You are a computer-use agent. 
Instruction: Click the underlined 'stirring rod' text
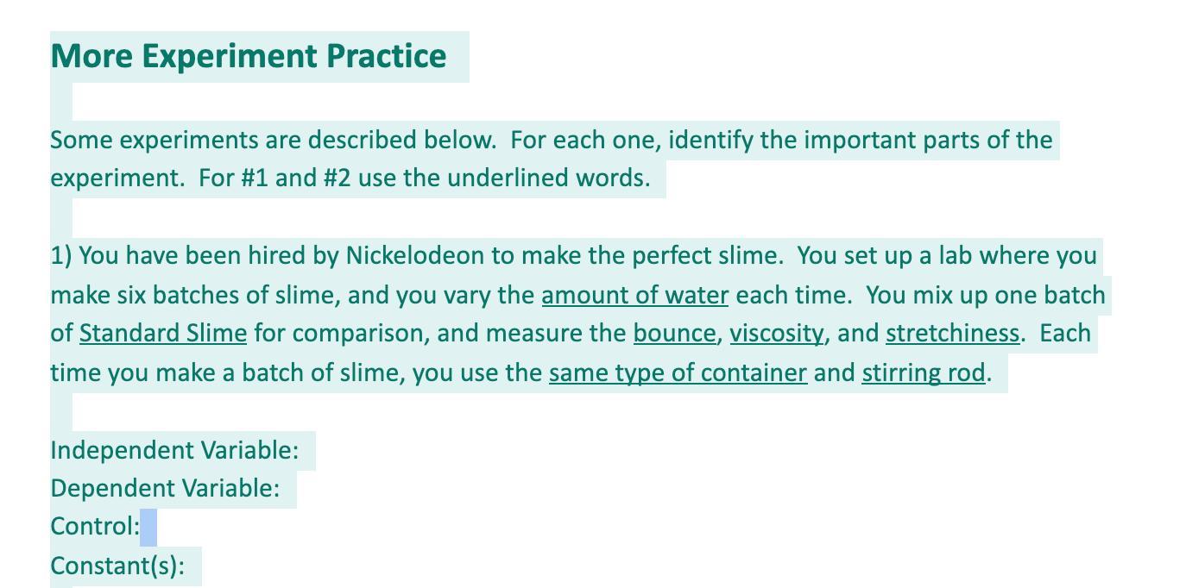click(924, 372)
